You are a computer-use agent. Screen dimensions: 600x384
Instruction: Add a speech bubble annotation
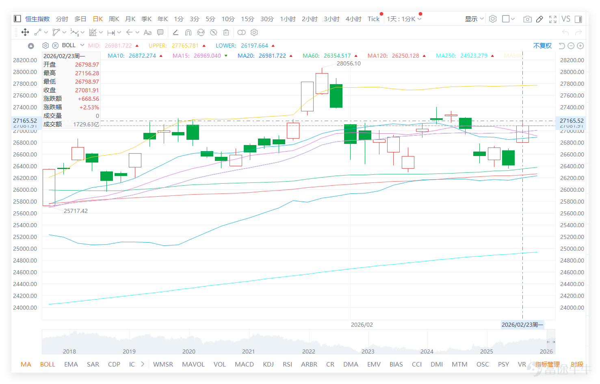160,33
